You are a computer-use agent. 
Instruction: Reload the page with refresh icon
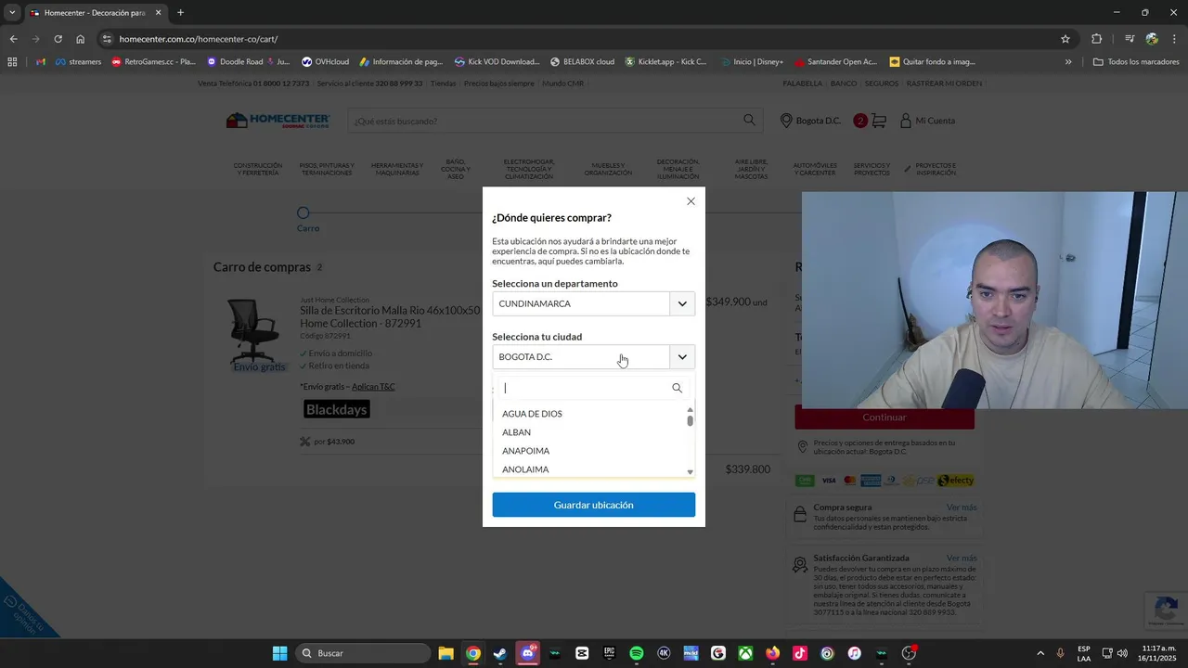pos(58,39)
